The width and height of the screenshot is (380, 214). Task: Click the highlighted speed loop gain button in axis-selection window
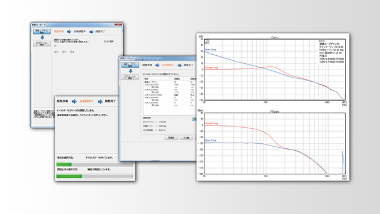[42, 32]
